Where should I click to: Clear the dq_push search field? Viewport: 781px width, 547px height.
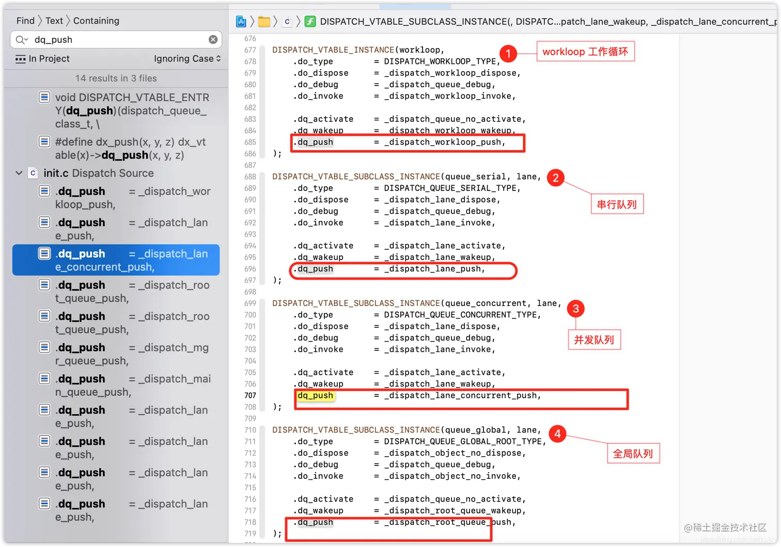click(x=213, y=40)
